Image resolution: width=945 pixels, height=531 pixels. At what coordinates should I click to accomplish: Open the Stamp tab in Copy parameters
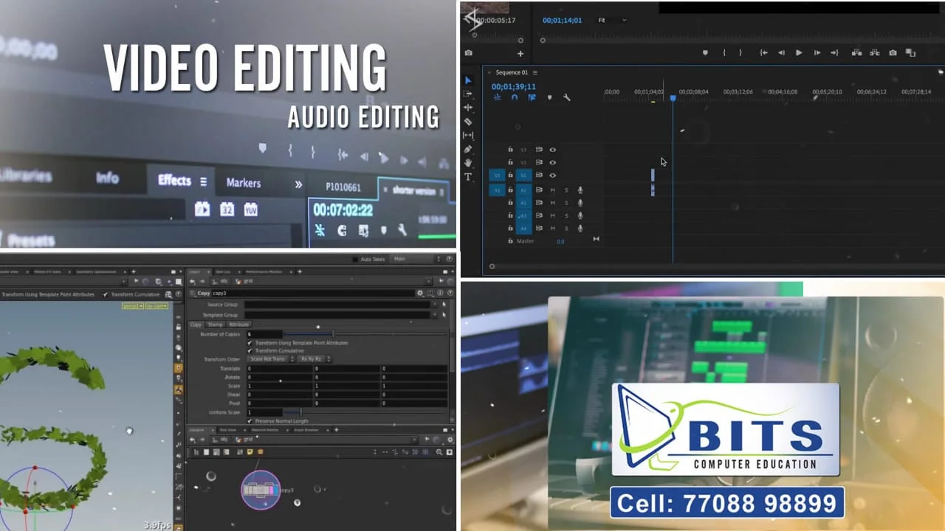(215, 324)
